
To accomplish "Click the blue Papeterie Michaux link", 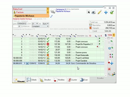I will coord(63,11).
